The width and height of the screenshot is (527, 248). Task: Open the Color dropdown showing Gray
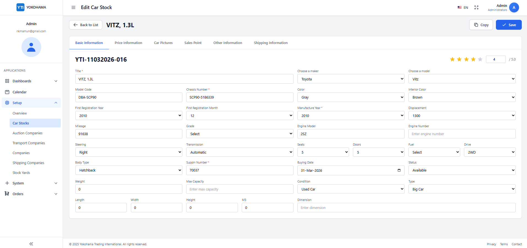[351, 97]
